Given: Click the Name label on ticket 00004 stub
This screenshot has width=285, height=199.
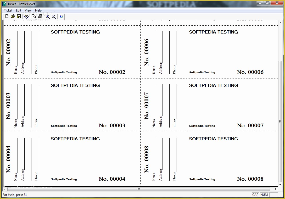Looking at the screenshot, I should click(16, 177).
